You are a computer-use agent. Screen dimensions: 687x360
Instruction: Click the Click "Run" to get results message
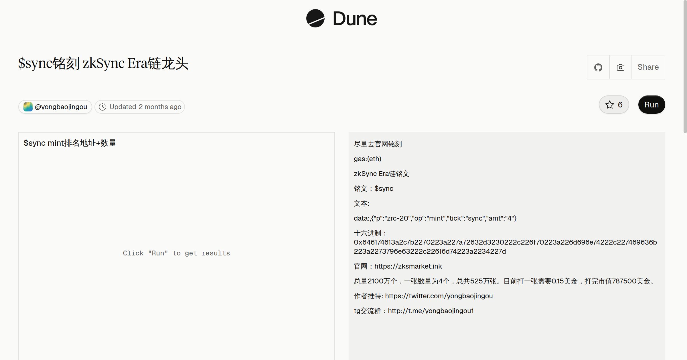pos(176,253)
